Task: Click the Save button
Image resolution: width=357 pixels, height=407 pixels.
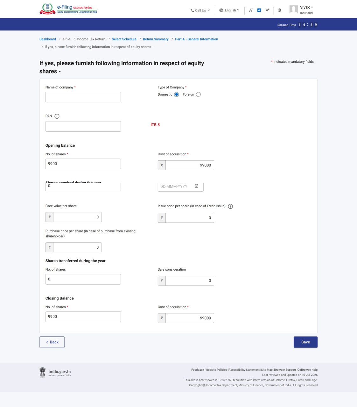Action: click(305, 342)
